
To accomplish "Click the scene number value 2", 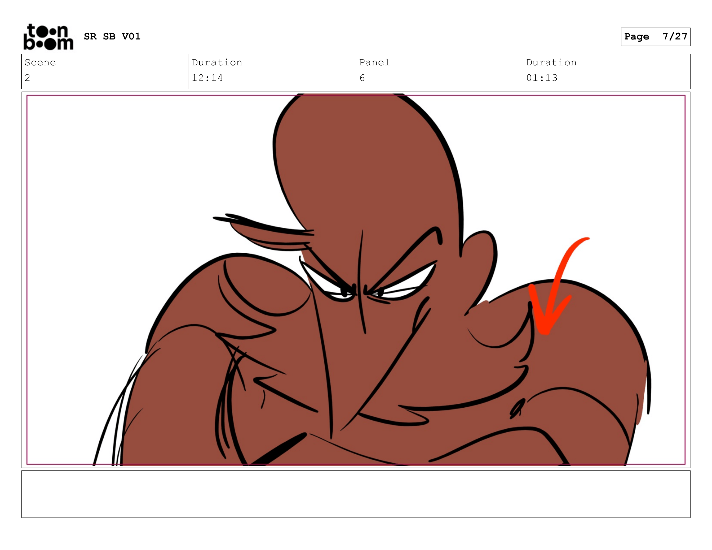I will point(28,78).
